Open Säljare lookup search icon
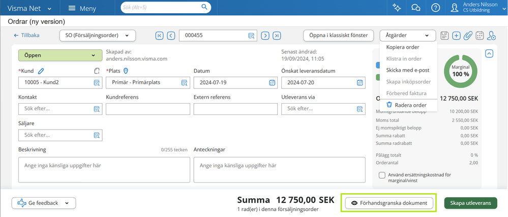 coord(97,135)
